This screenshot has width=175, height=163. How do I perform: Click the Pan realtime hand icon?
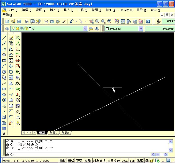tap(92, 21)
